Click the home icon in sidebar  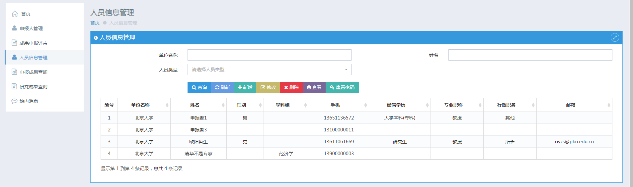tap(15, 14)
